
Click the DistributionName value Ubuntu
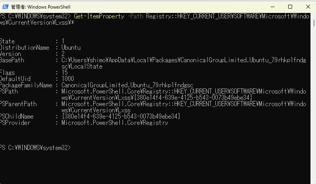[x=71, y=47]
